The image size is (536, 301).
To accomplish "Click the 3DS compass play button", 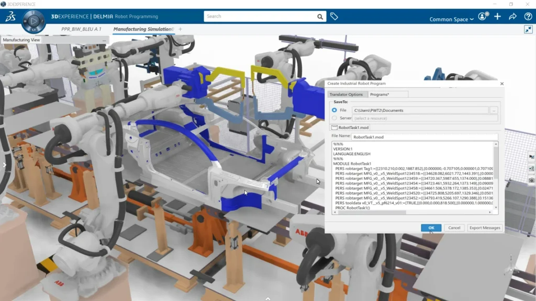I will coord(33,21).
